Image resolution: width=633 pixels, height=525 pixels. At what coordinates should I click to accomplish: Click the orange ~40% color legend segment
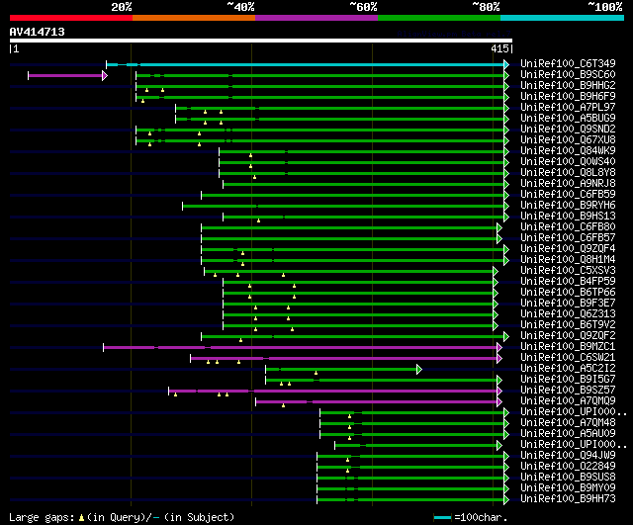tap(194, 18)
